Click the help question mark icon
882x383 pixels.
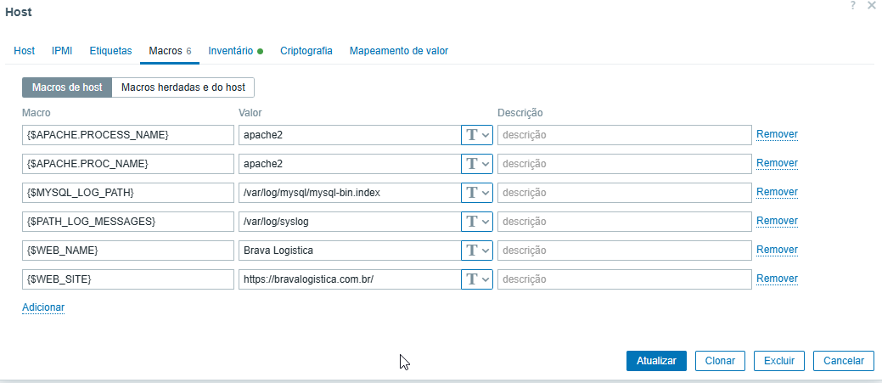click(853, 6)
